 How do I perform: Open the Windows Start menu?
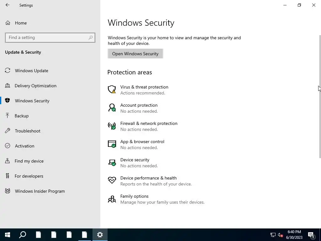8,235
